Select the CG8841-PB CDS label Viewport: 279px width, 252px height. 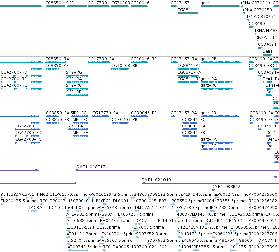coord(193,133)
